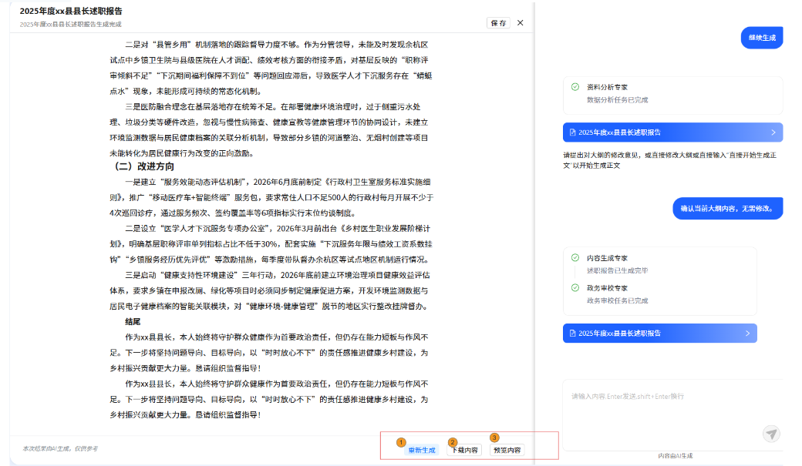Open 预览内容 preview
This screenshot has height=466, width=802.
[507, 450]
